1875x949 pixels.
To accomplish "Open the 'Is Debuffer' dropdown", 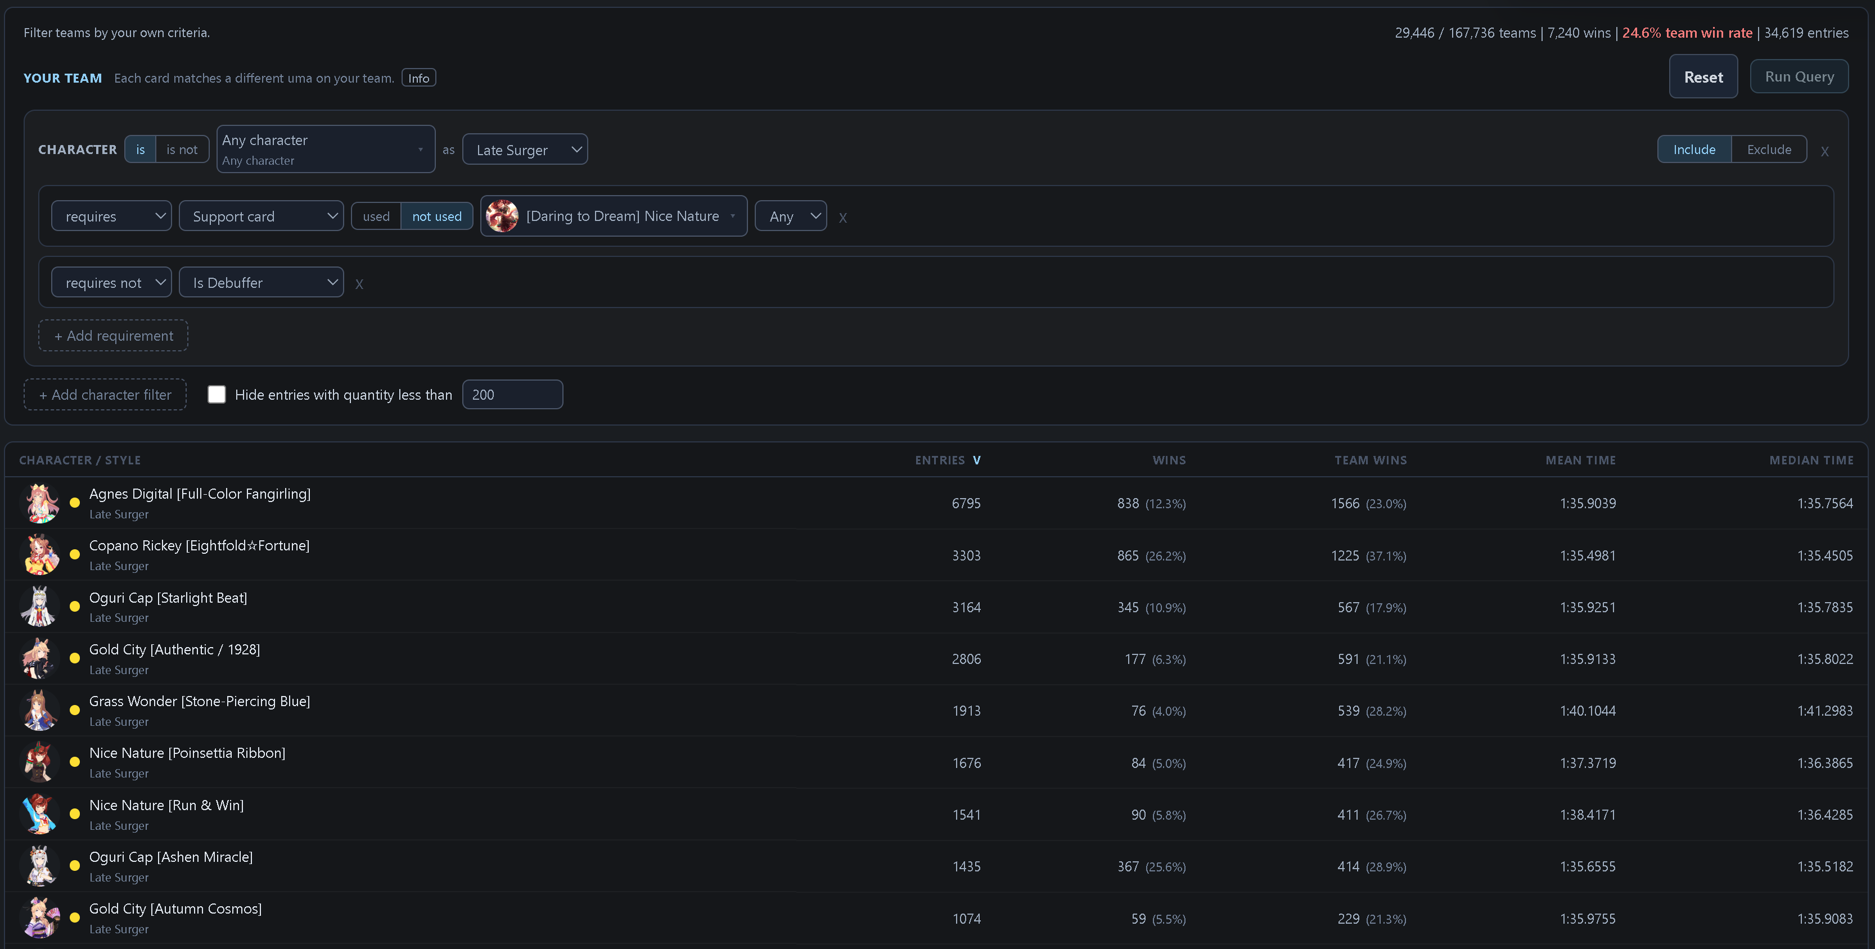I will tap(262, 282).
